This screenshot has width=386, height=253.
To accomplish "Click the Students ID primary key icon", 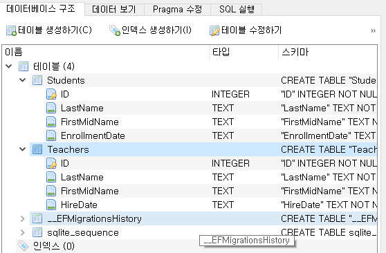I will point(51,94).
